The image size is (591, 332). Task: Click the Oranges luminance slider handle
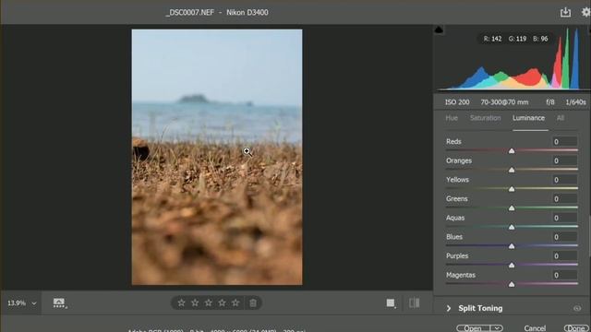pyautogui.click(x=512, y=170)
